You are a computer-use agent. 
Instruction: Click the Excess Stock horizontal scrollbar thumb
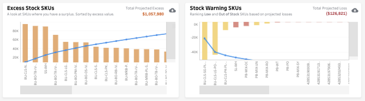pyautogui.click(x=46, y=90)
